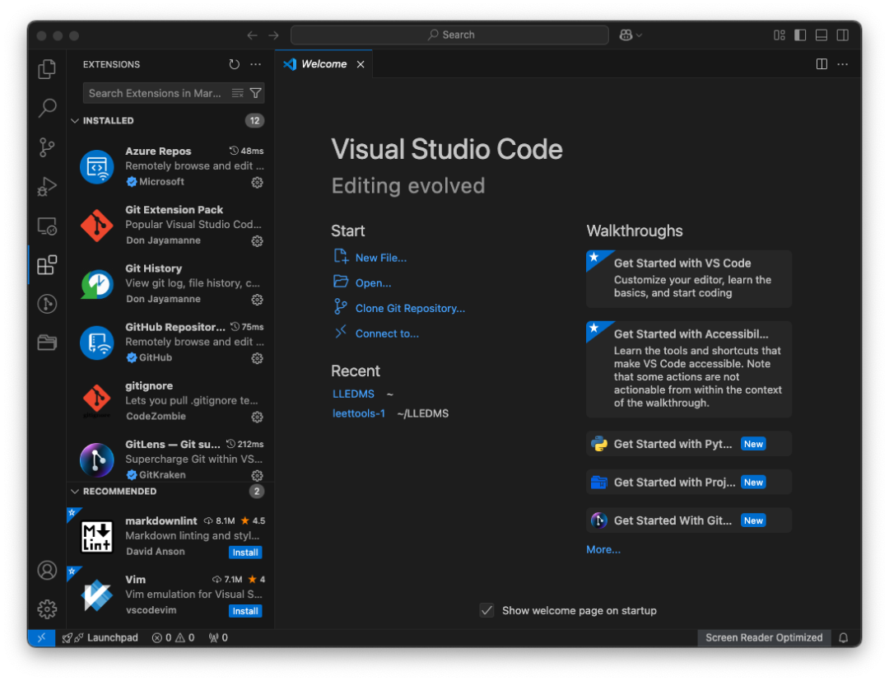889x681 pixels.
Task: Open the Remote Explorer view
Action: pyautogui.click(x=47, y=226)
